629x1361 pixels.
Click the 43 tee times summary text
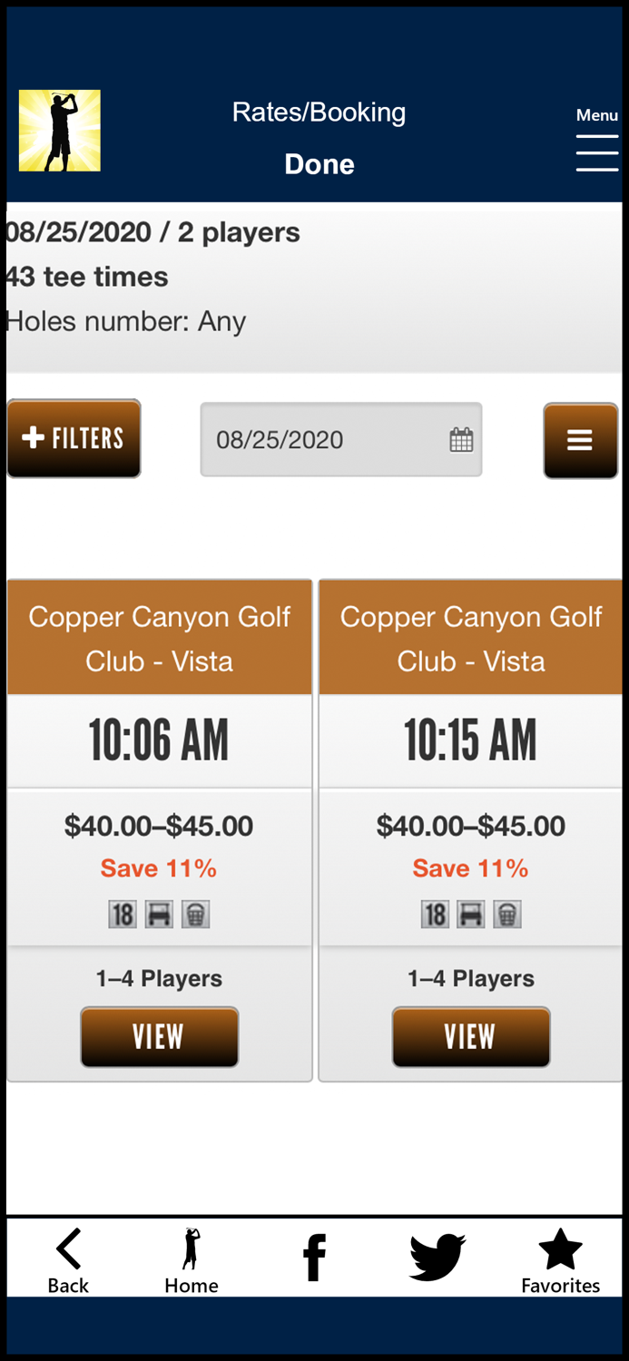pos(85,277)
